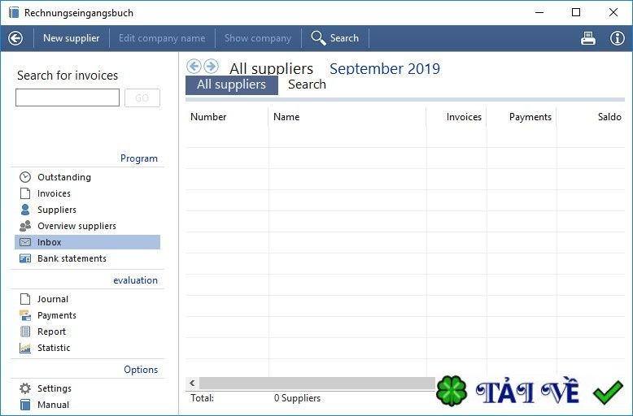Viewport: 633px width, 416px height.
Task: Open Overview suppliers in the sidebar
Action: [76, 226]
